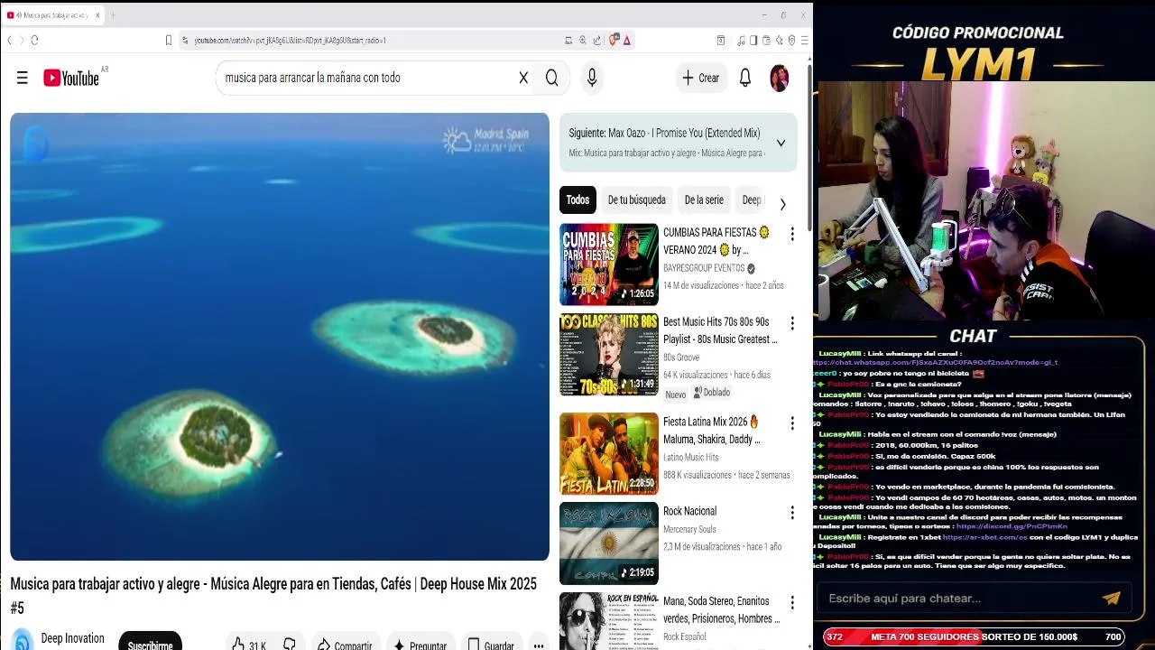Open options for Best Music Hits 70s
Screen dimensions: 1155x650
point(792,323)
